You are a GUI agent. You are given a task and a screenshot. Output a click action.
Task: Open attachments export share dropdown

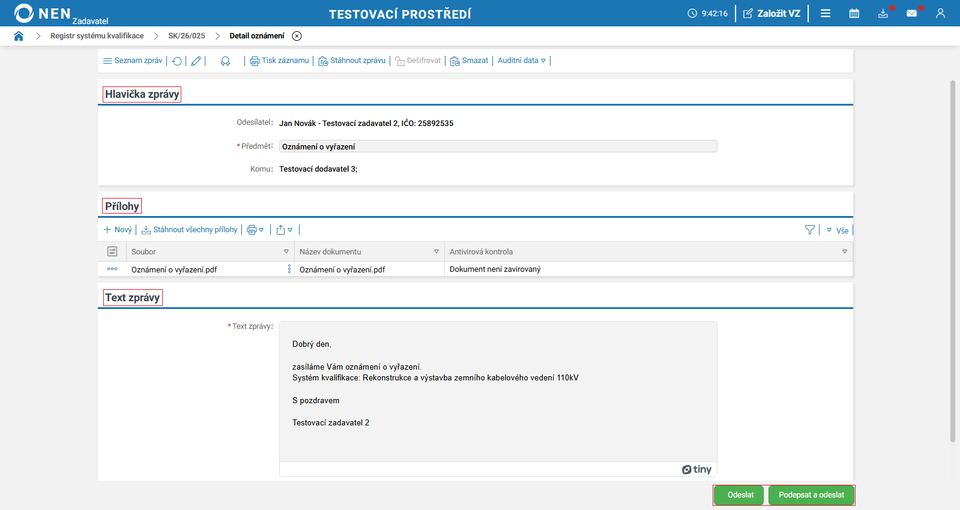[285, 230]
